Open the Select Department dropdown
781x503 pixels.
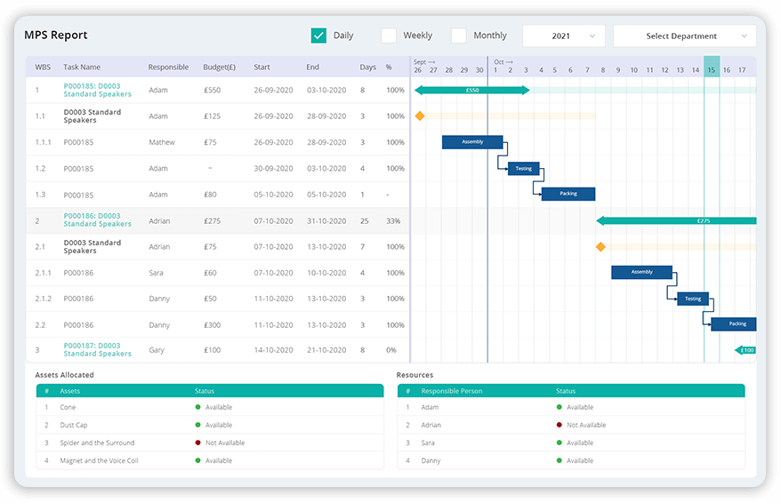(x=684, y=36)
